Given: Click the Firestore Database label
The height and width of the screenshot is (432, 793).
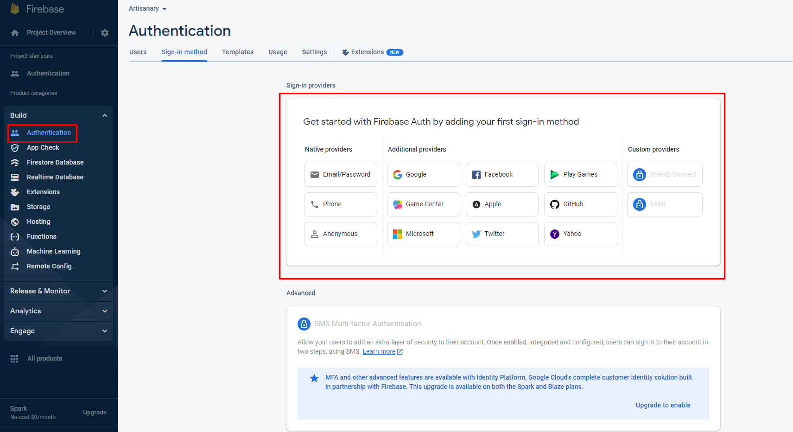Looking at the screenshot, I should click(55, 162).
